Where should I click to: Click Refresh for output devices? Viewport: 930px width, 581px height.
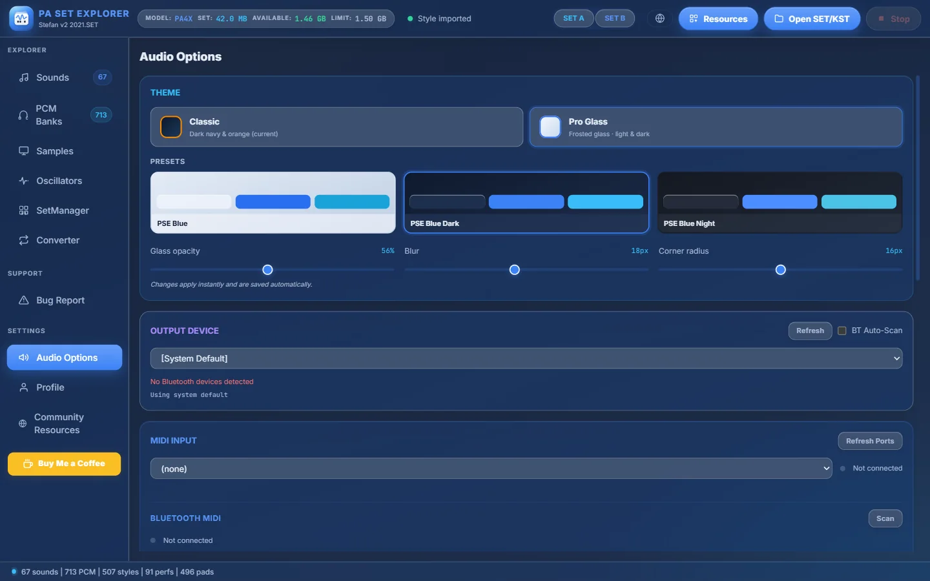[810, 331]
